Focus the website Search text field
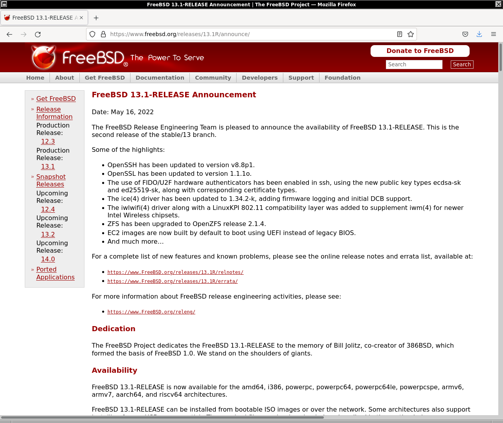The height and width of the screenshot is (423, 503). pos(414,64)
